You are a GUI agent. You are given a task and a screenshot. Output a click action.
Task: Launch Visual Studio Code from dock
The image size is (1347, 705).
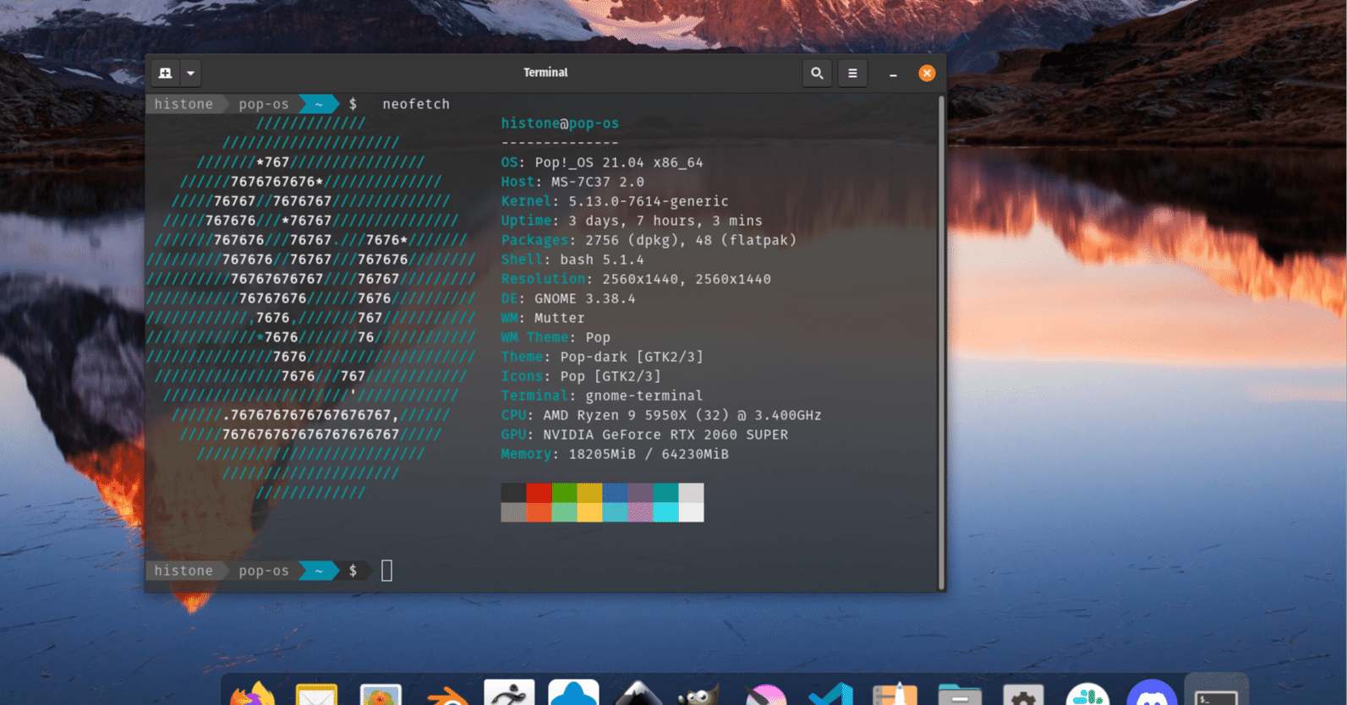pyautogui.click(x=830, y=694)
